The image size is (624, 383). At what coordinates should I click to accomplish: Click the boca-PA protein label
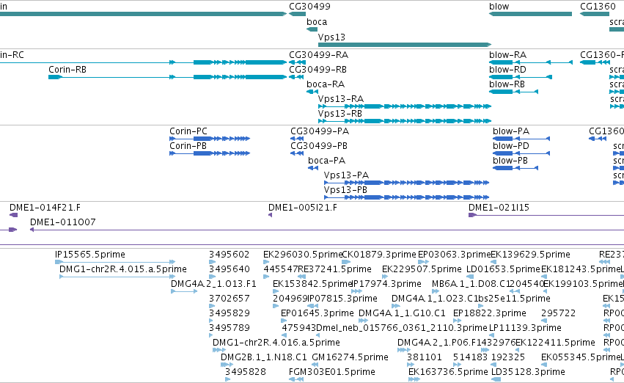327,161
